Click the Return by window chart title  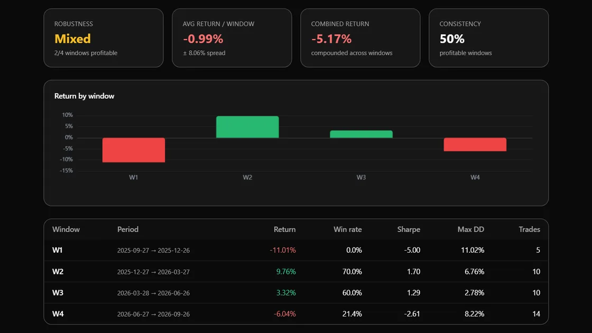pos(84,96)
